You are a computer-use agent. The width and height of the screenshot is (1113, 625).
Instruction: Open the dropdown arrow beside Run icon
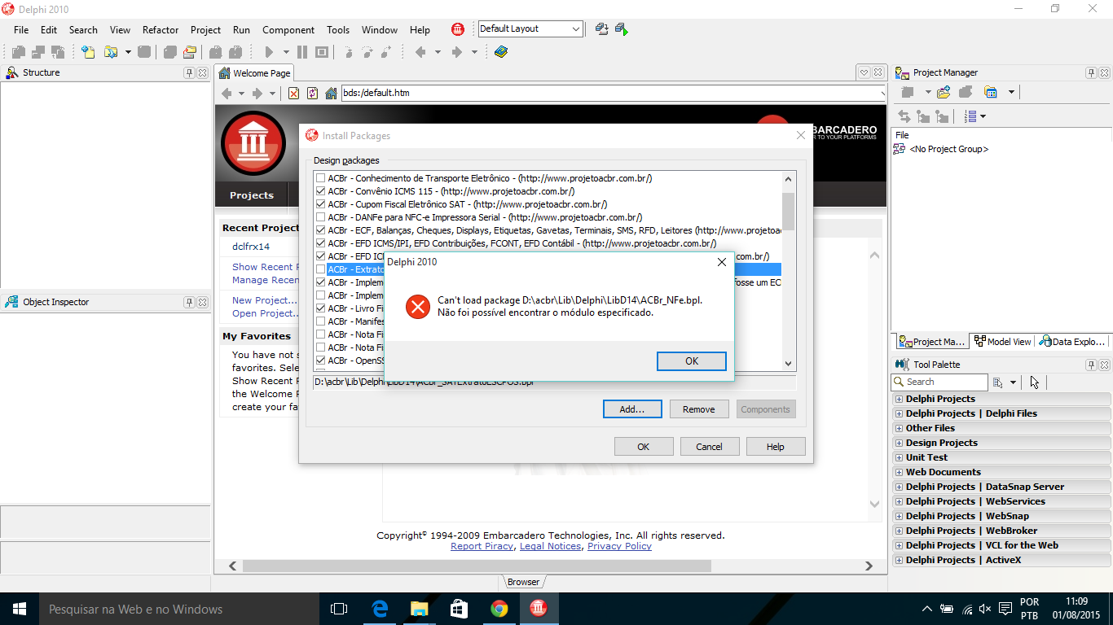pos(286,52)
